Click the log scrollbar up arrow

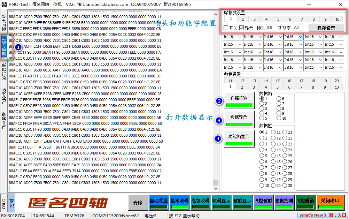(216, 15)
